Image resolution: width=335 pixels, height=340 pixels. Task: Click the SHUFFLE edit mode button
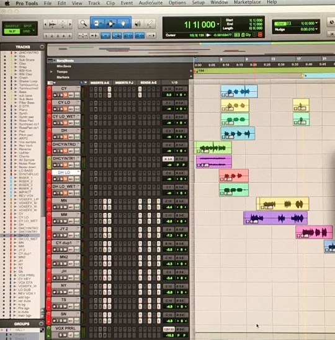12,26
